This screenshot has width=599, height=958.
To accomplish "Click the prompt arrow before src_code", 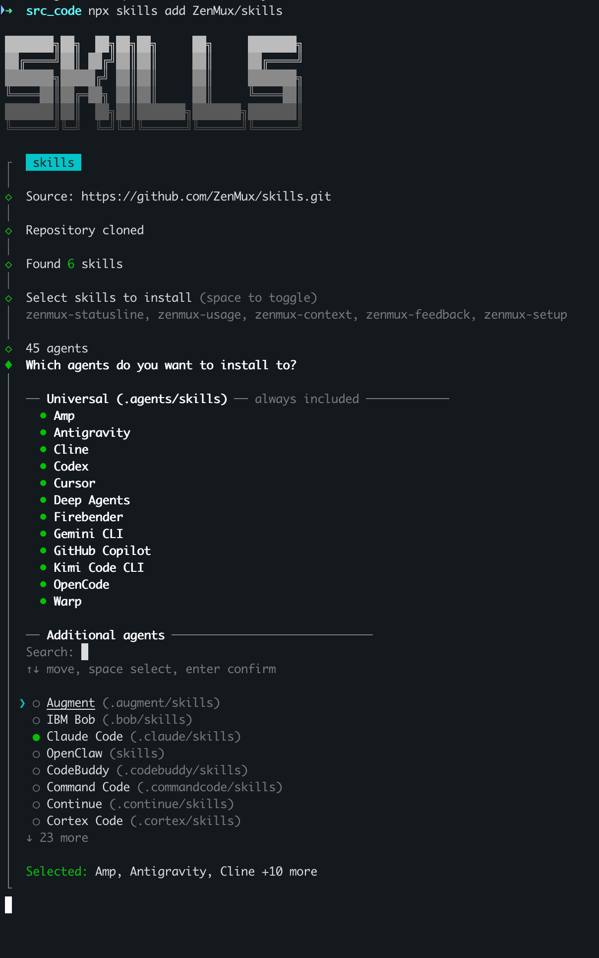I will [6, 10].
